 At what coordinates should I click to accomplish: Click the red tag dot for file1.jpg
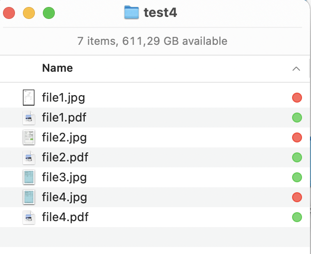coord(297,98)
